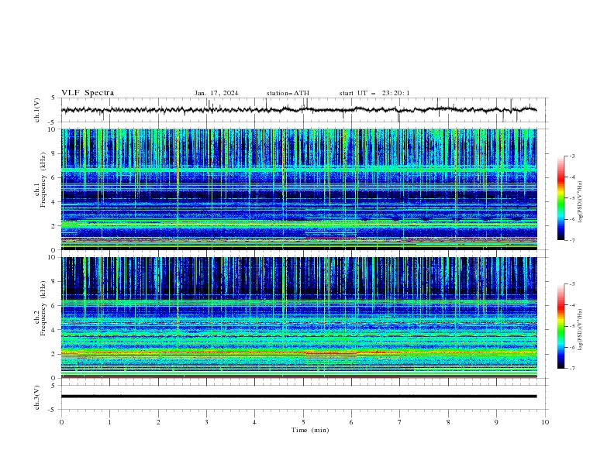
Task: Click time axis tick label "1"
Action: [x=110, y=422]
